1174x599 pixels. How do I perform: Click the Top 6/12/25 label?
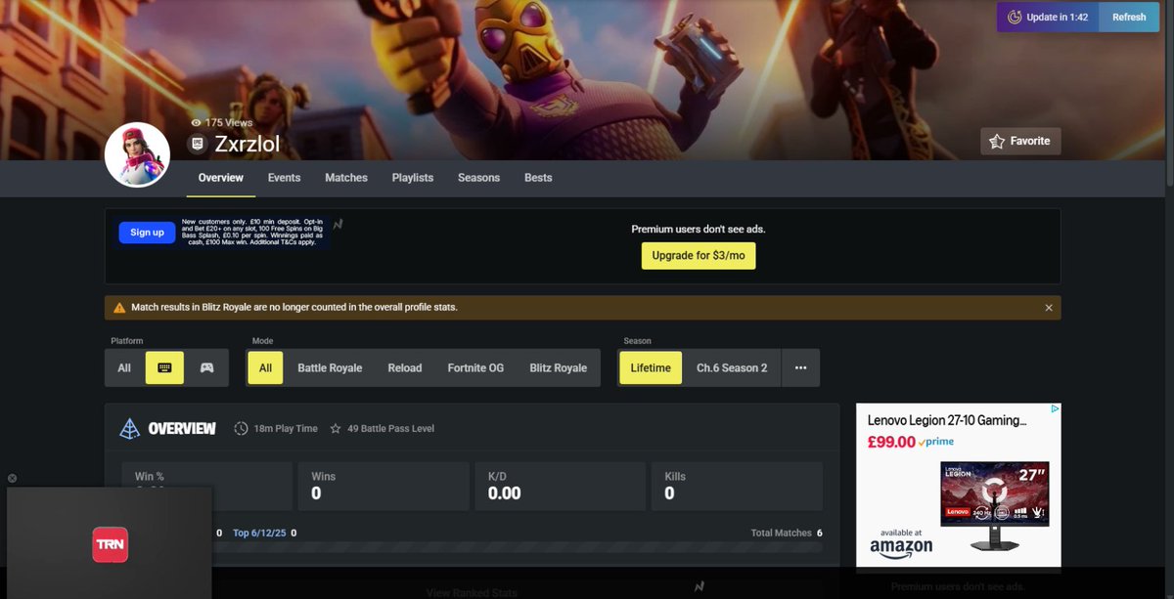pyautogui.click(x=260, y=533)
